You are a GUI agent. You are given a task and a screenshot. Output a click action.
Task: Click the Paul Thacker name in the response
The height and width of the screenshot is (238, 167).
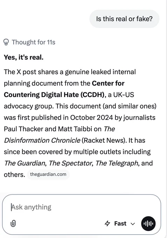[x=23, y=129]
